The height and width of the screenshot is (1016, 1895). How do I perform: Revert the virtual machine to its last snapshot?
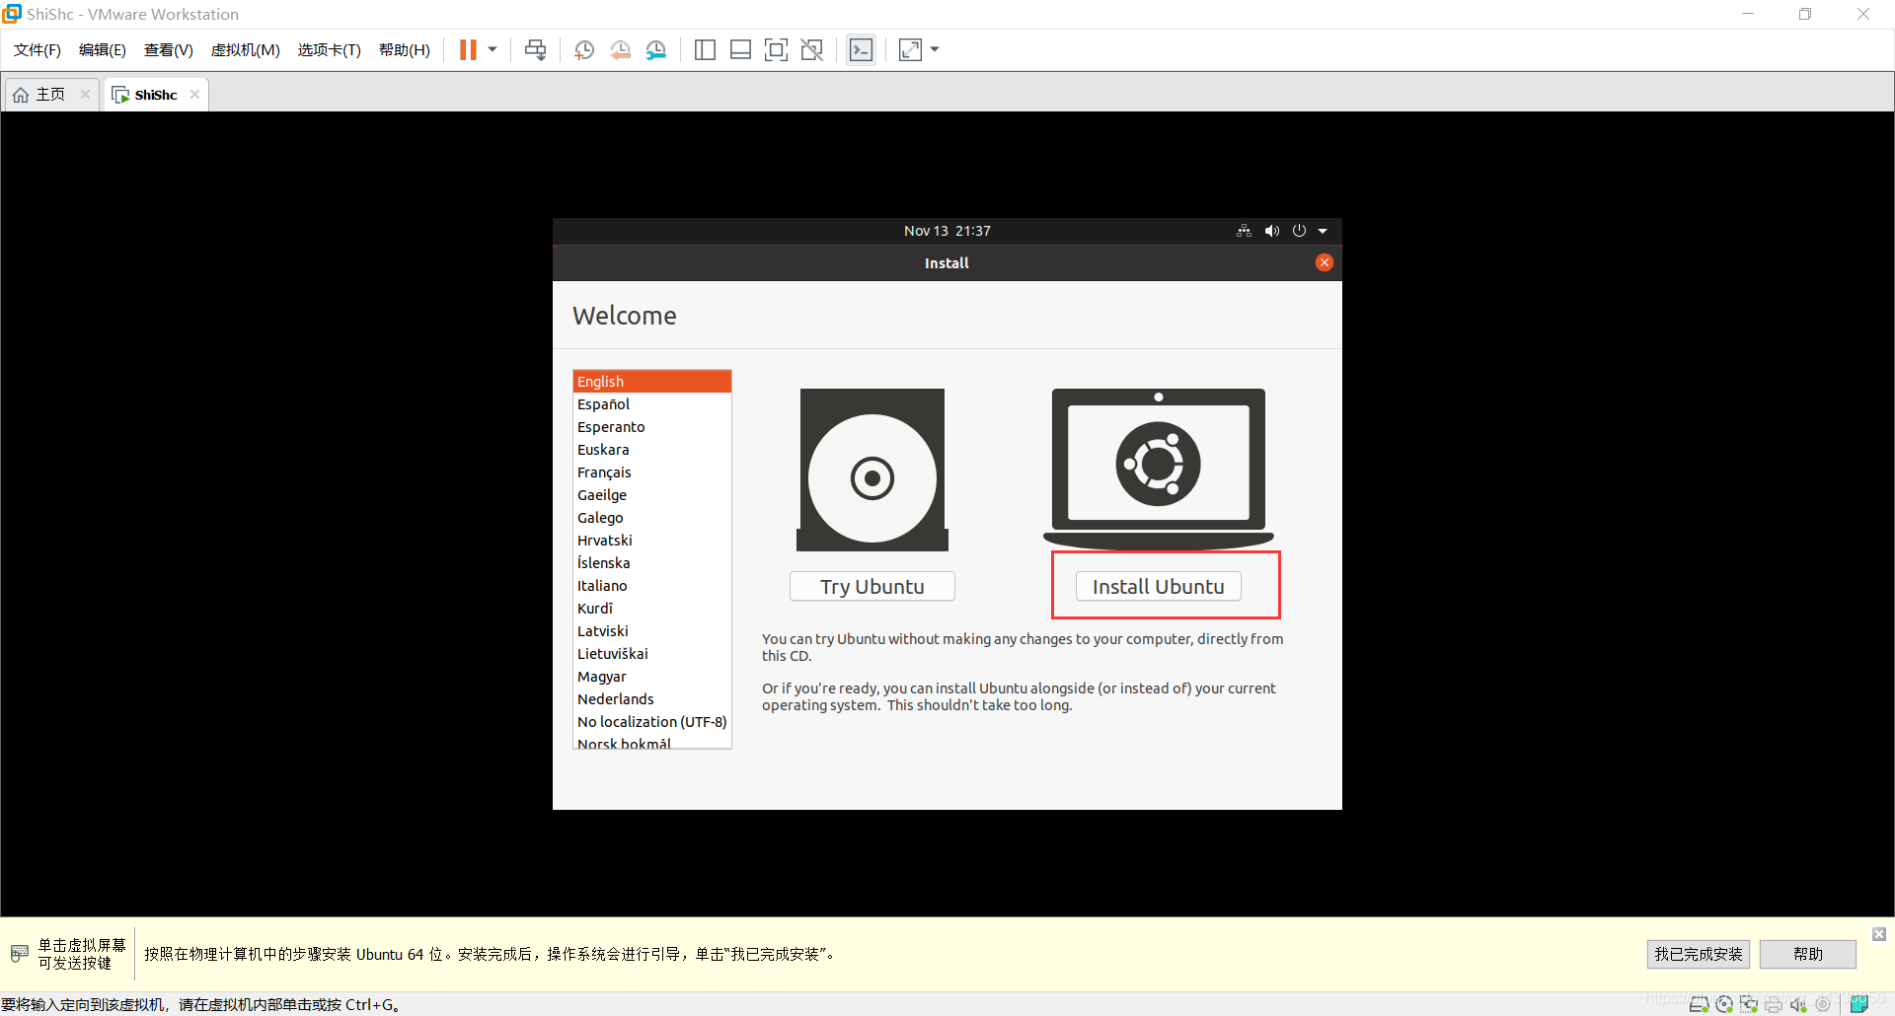tap(620, 50)
